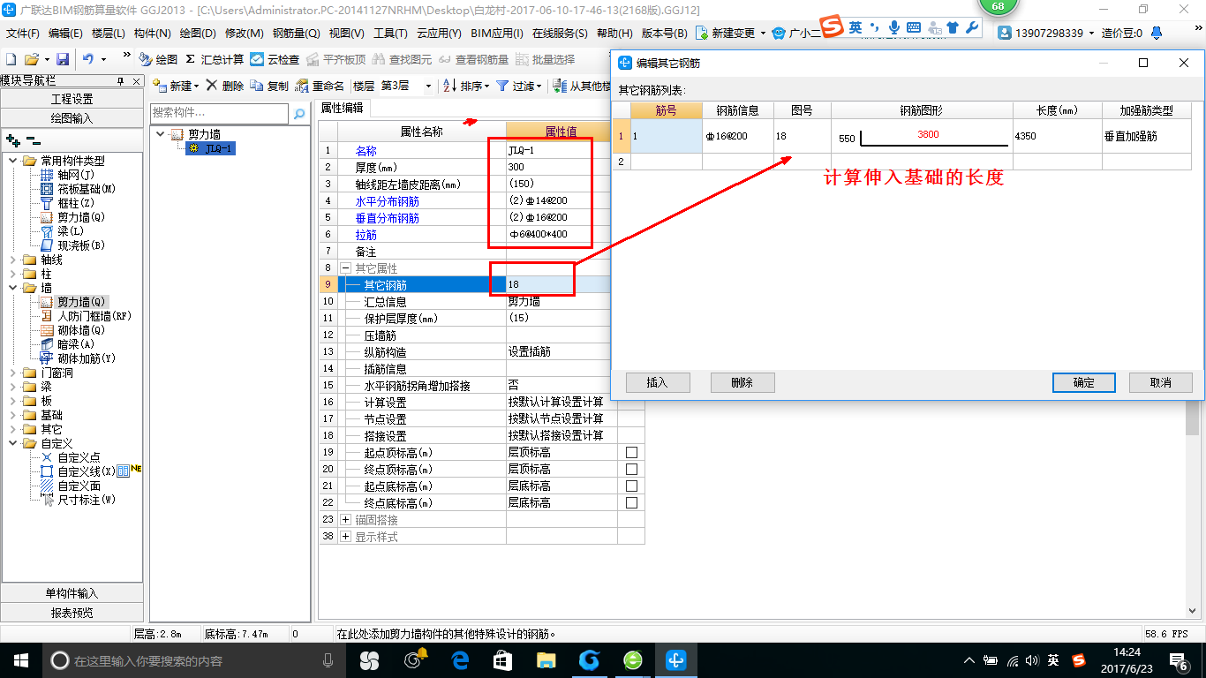The width and height of the screenshot is (1206, 678).
Task: Open the 构件(N) menu
Action: [153, 34]
